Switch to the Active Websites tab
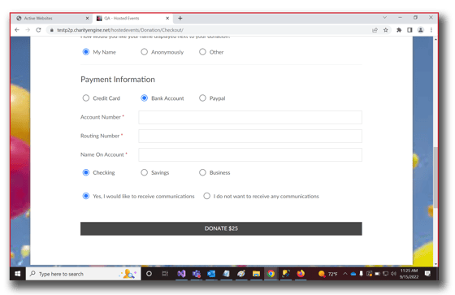 click(x=52, y=18)
